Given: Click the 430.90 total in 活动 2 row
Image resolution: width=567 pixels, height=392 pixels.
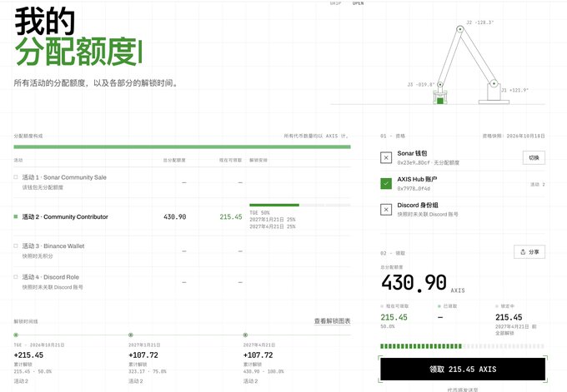Looking at the screenshot, I should point(174,217).
